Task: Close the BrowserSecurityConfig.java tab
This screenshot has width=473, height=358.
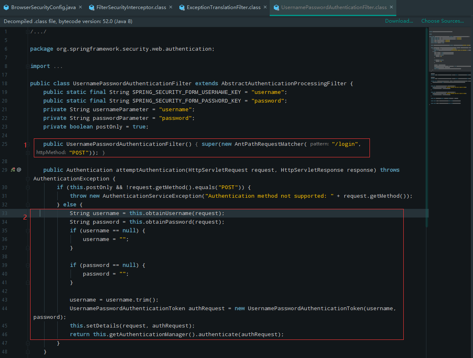Action: tap(80, 7)
